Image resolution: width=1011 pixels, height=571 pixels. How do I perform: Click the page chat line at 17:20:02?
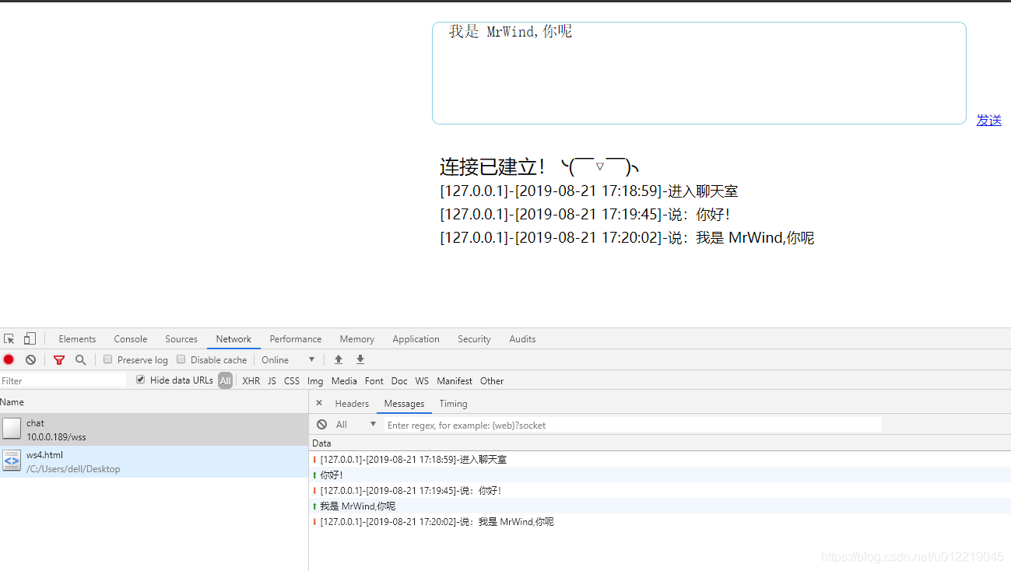627,238
